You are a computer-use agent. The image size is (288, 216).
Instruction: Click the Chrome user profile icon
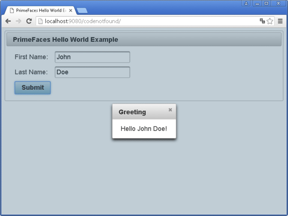pos(246,3)
